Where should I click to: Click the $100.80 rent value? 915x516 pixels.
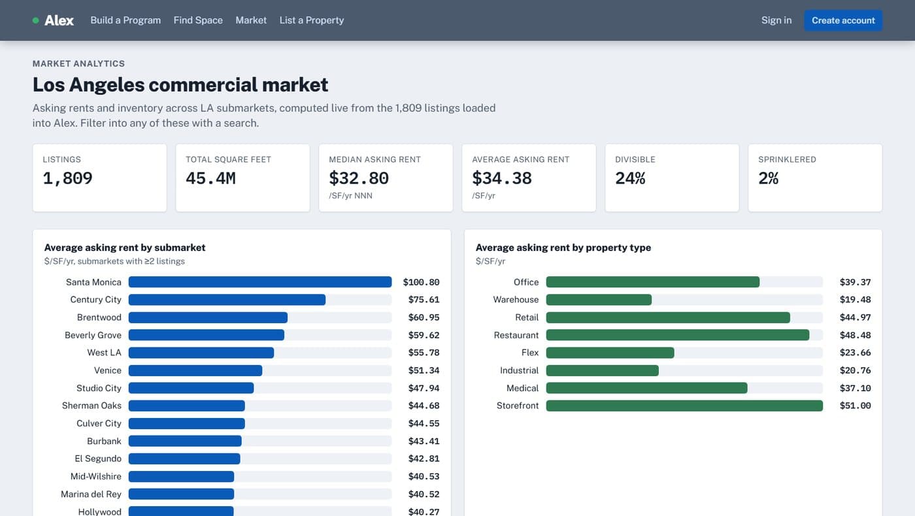point(421,282)
